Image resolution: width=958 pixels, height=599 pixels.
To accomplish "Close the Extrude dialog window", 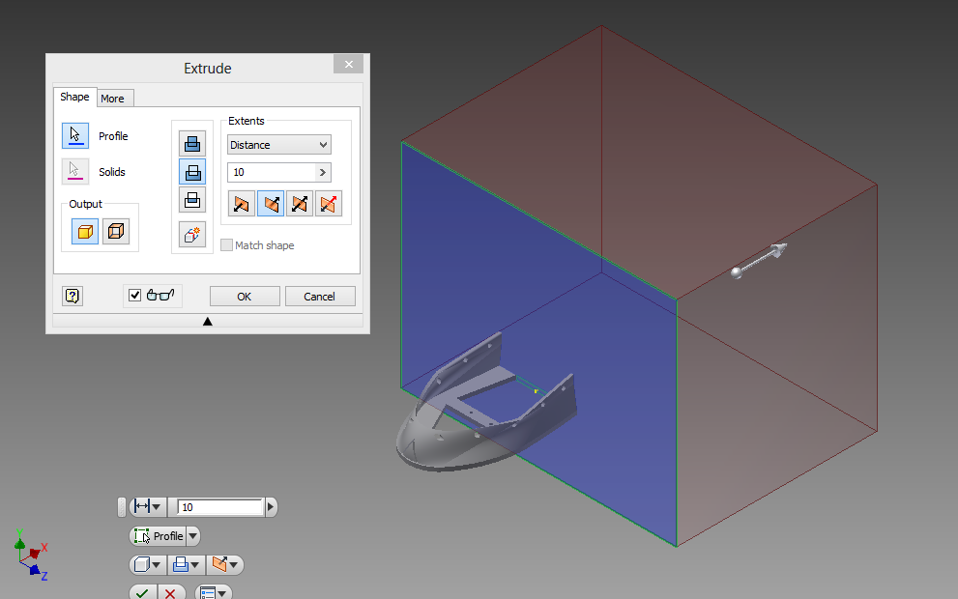I will pyautogui.click(x=348, y=64).
